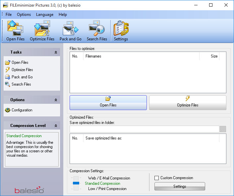This screenshot has height=196, width=234.
Task: Click Open Files text in Tasks panel
Action: click(20, 62)
